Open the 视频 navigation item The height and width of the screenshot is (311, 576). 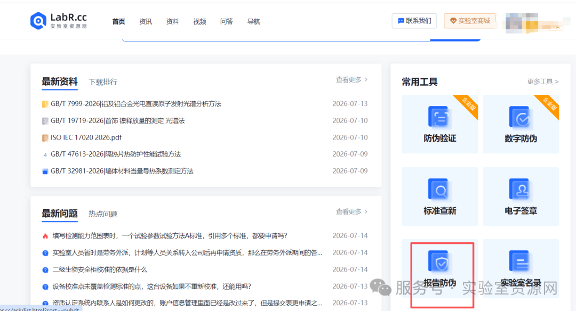click(199, 22)
